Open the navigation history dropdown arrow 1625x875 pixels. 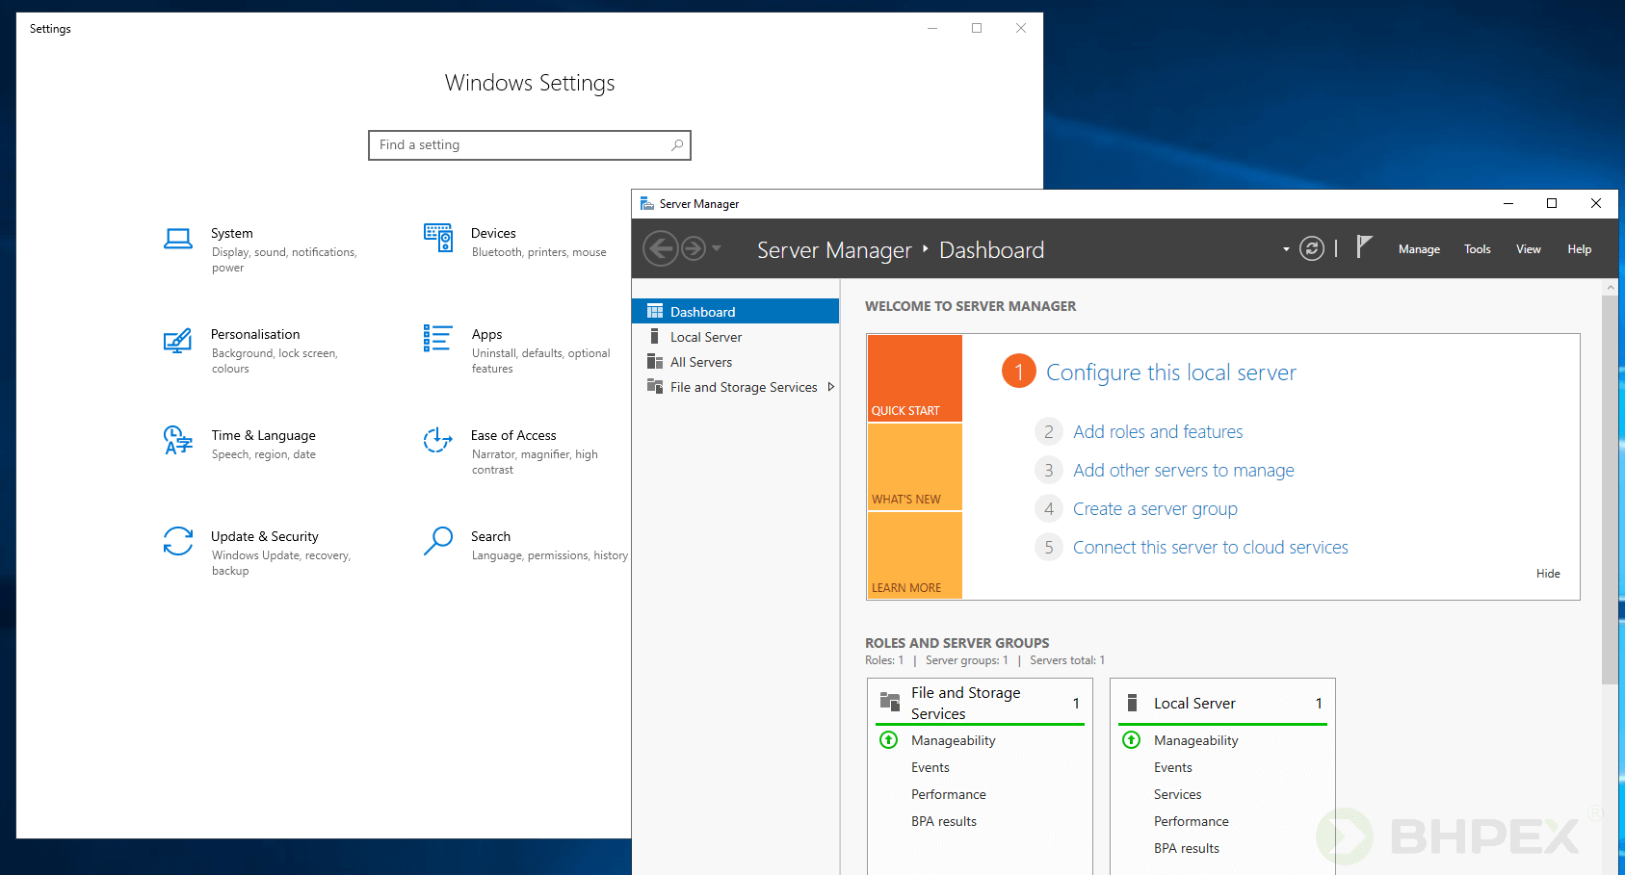tap(717, 248)
